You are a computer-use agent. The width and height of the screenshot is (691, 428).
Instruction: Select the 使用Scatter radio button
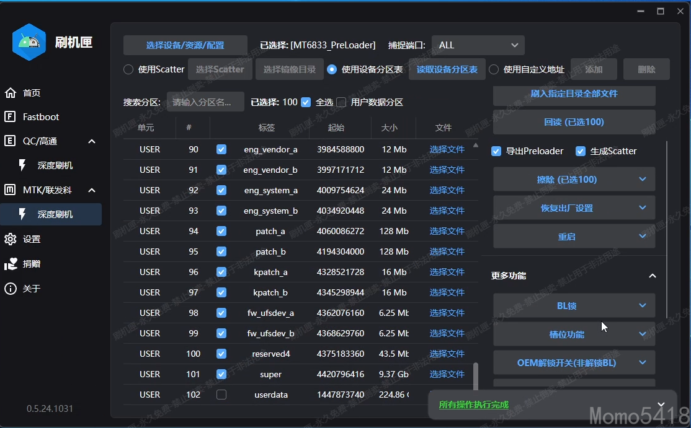(x=128, y=69)
